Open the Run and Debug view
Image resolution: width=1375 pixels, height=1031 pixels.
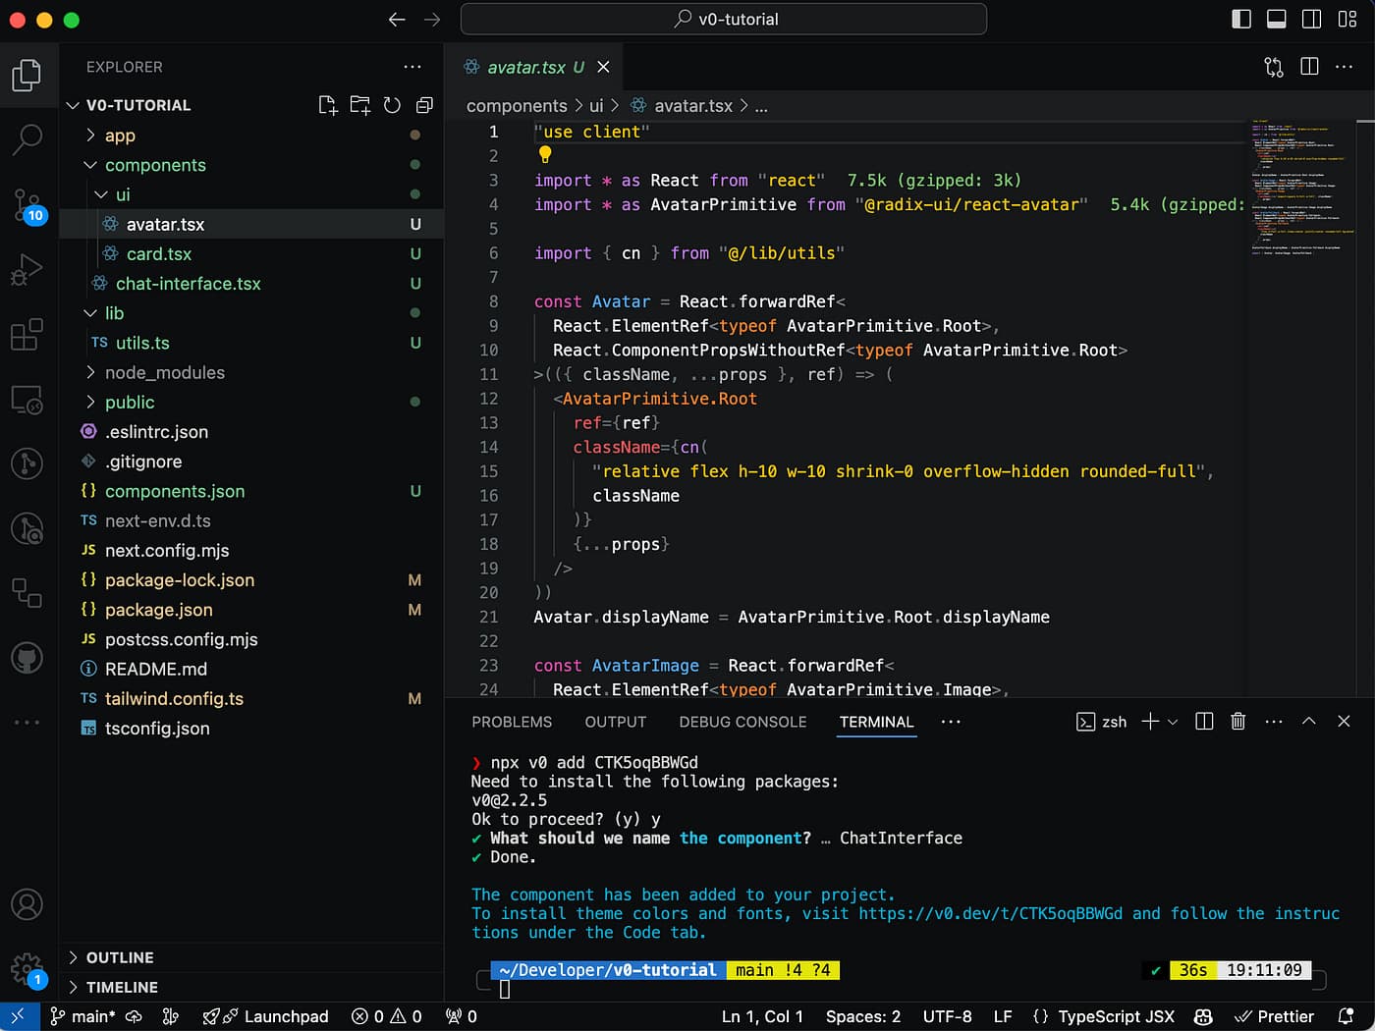click(27, 269)
